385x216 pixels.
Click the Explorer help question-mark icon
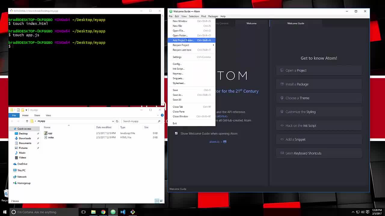point(162,115)
